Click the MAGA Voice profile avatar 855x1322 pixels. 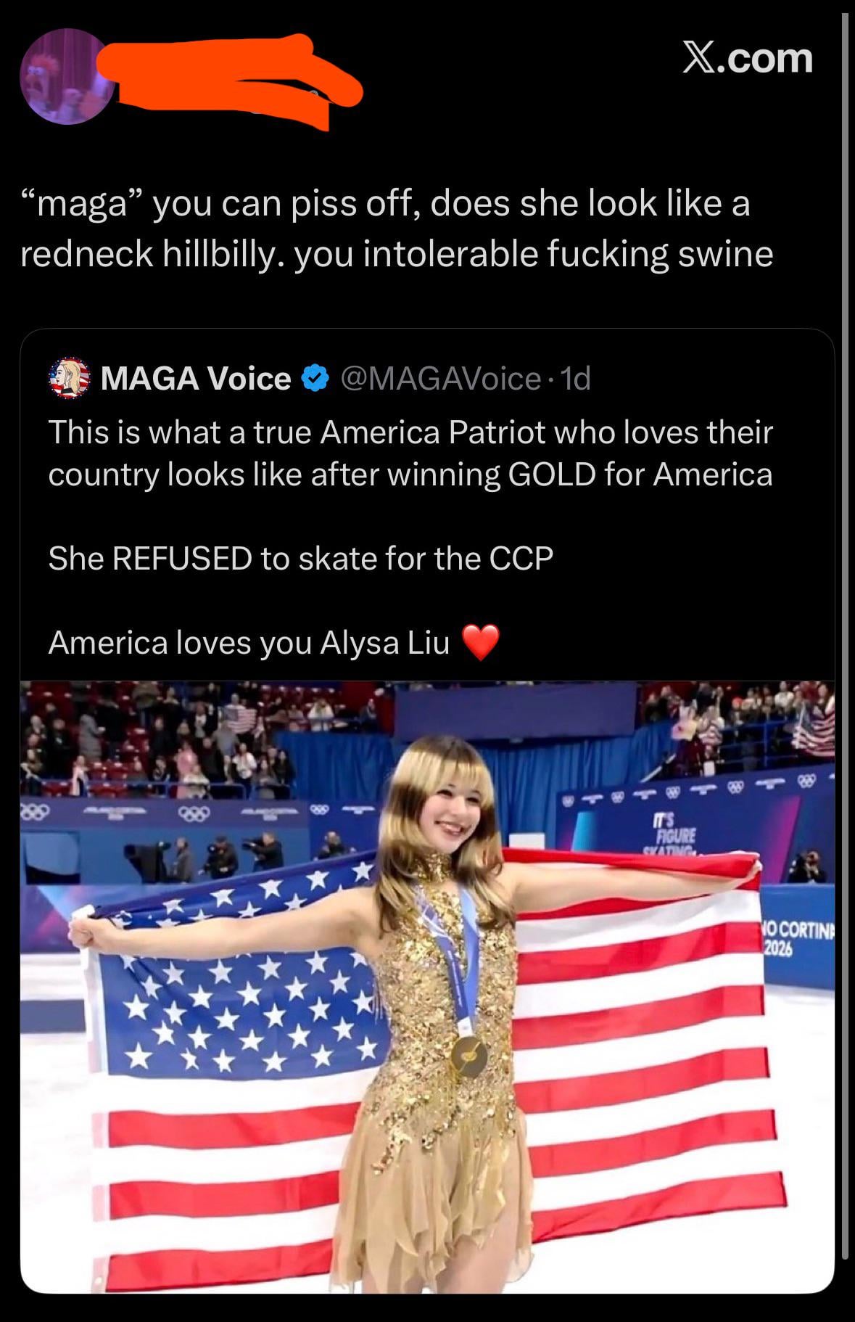(x=70, y=379)
